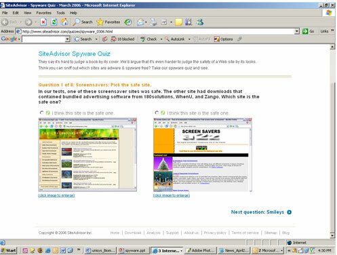The image size is (337, 255).
Task: Go to home page via house icon
Action: pyautogui.click(x=64, y=22)
